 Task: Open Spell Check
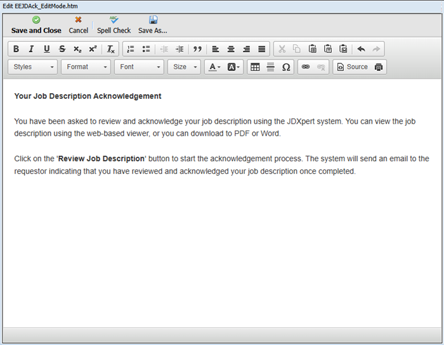click(x=114, y=25)
